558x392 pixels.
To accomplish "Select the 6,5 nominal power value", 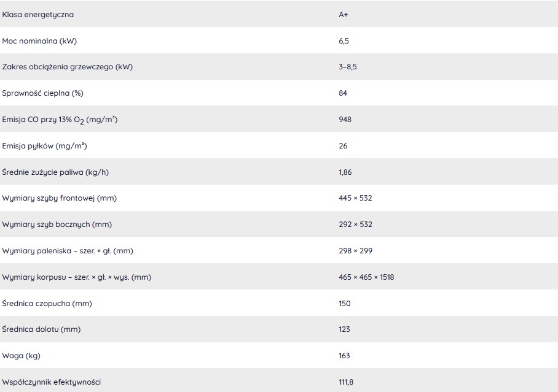I will coord(344,41).
